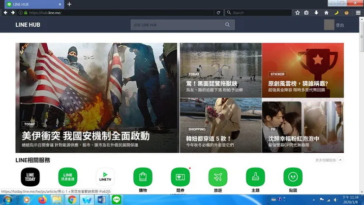Open the Windows Start button
Viewport: 364px width, 205px height.
[x=7, y=200]
